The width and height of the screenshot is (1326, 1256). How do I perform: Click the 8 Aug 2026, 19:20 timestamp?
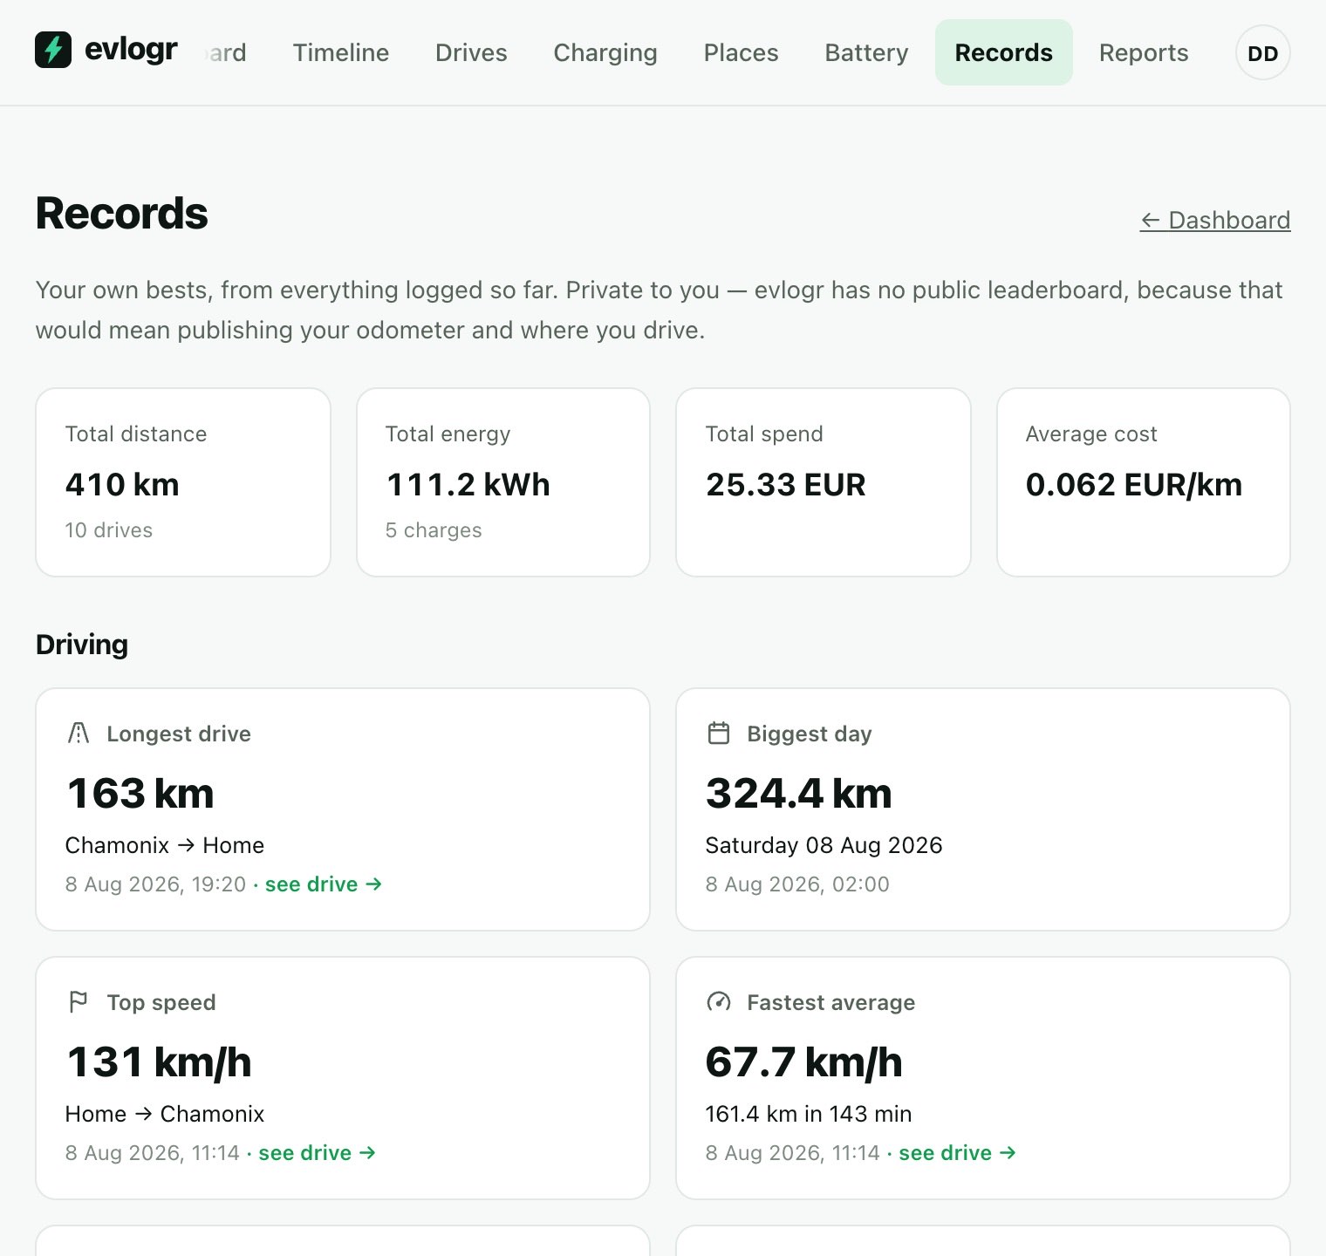pos(156,884)
